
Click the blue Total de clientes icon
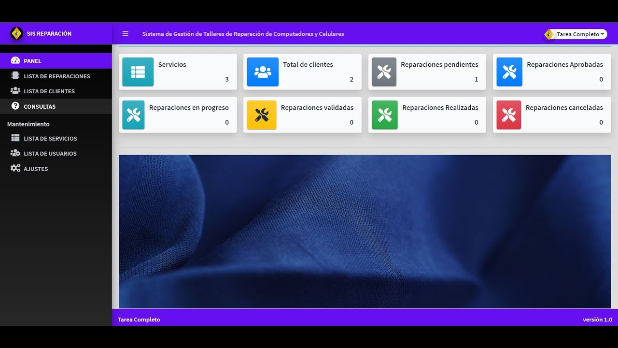[263, 72]
